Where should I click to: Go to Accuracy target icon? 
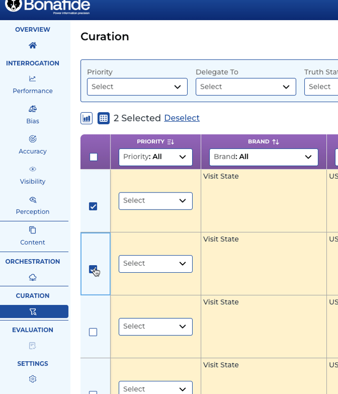coord(33,139)
